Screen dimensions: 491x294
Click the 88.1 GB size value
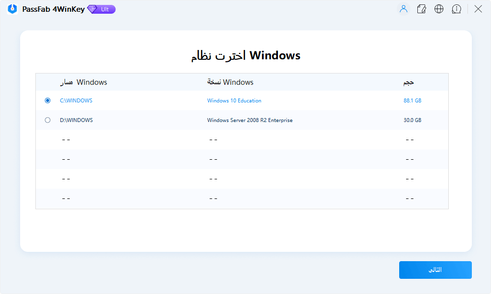click(x=411, y=100)
